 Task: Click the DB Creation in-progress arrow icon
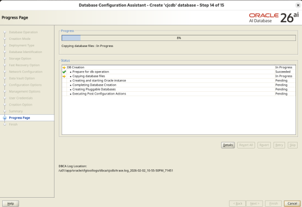(64, 68)
